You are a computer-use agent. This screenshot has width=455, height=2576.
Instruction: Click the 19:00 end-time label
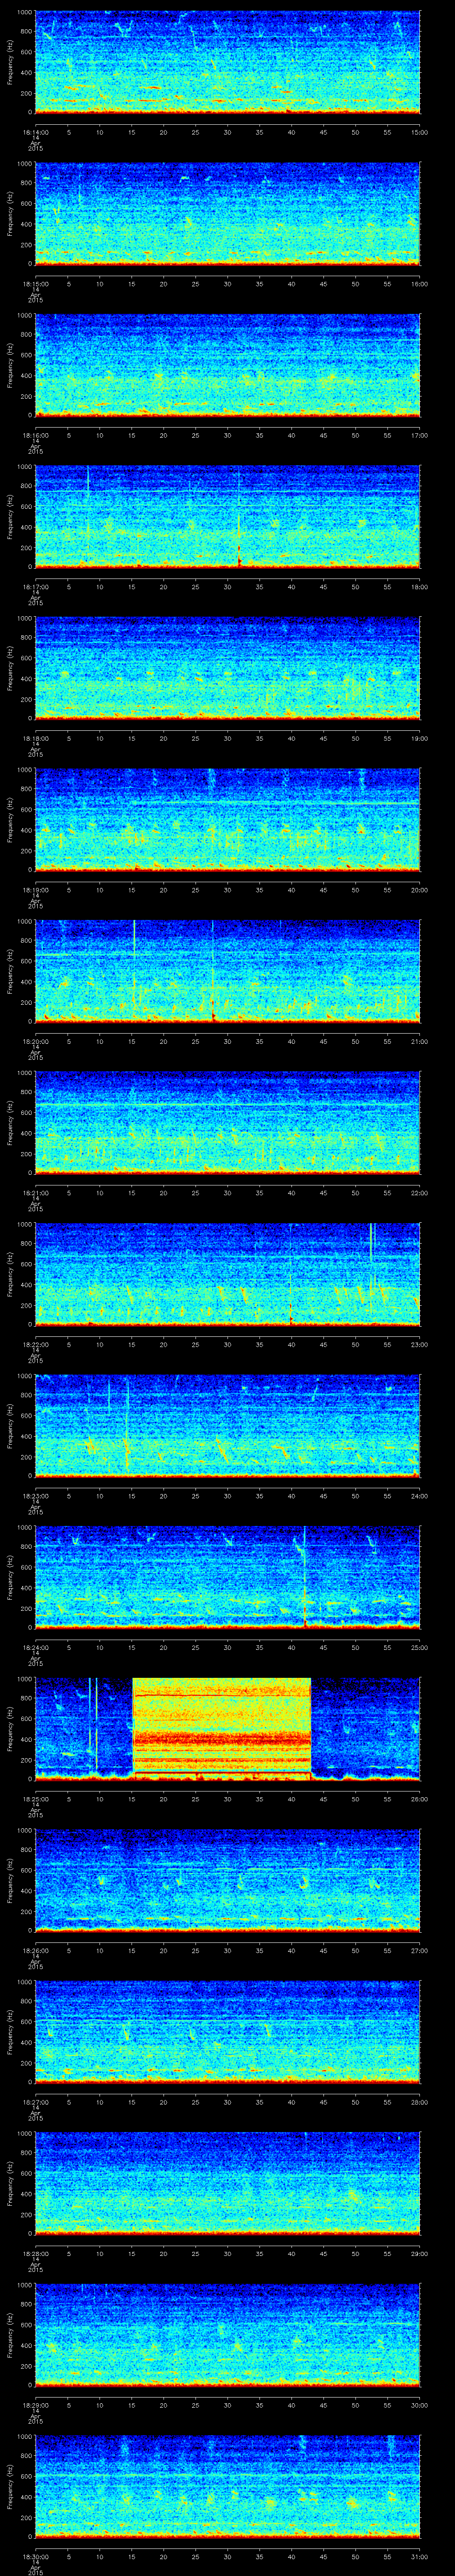click(419, 738)
